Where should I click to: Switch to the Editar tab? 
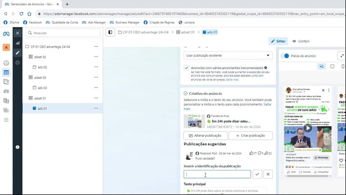pos(278,41)
